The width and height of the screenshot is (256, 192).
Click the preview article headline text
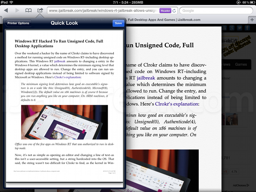tap(59, 43)
